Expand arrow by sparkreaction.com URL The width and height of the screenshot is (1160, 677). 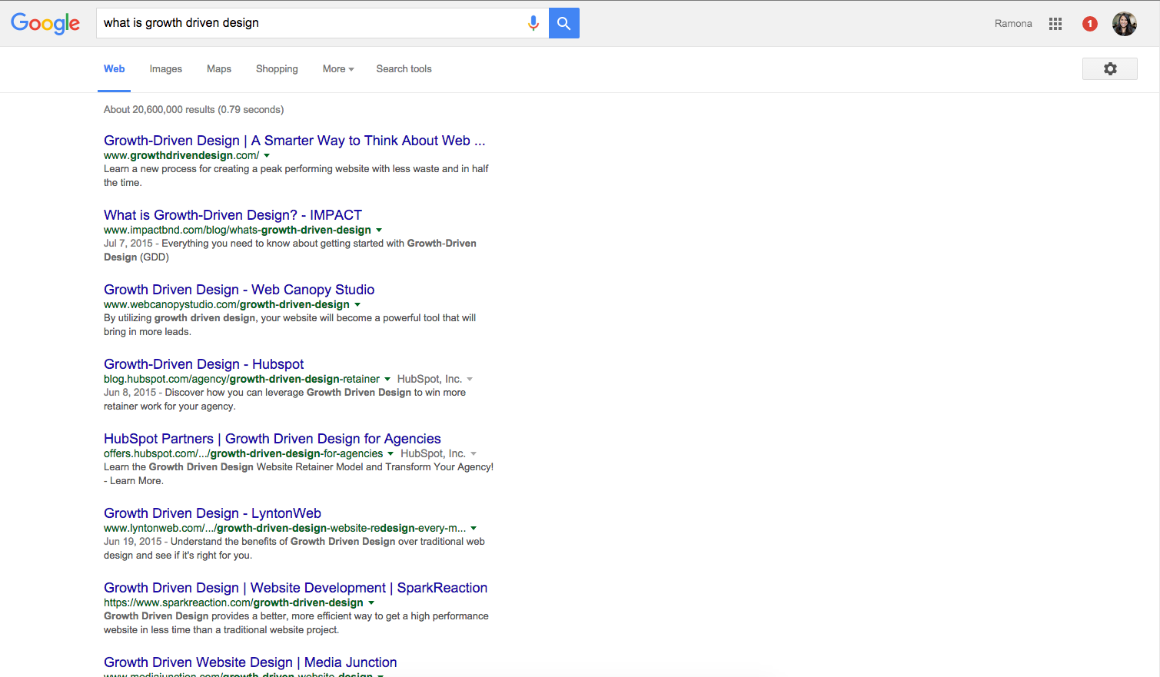(x=371, y=602)
